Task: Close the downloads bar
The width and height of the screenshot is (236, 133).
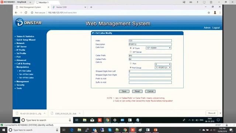Action: click(x=221, y=113)
